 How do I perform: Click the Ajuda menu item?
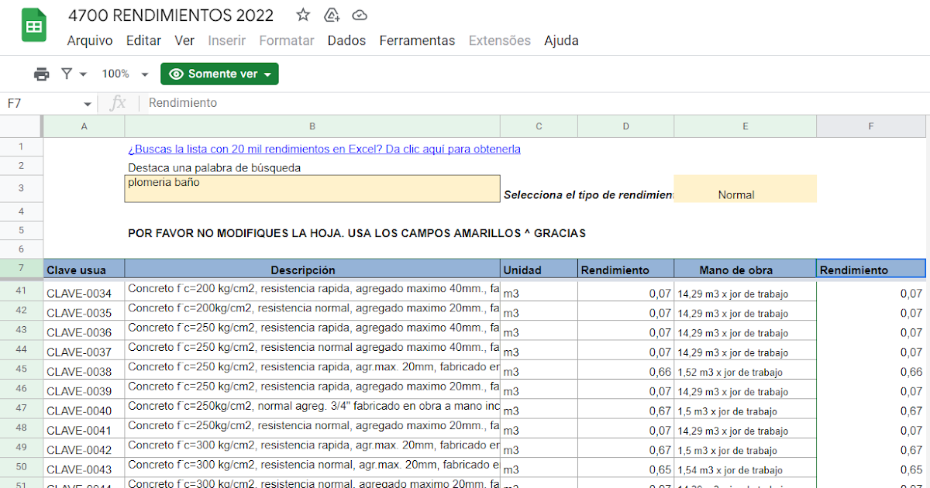561,40
